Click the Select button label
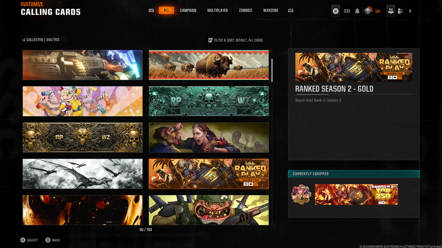 point(32,240)
